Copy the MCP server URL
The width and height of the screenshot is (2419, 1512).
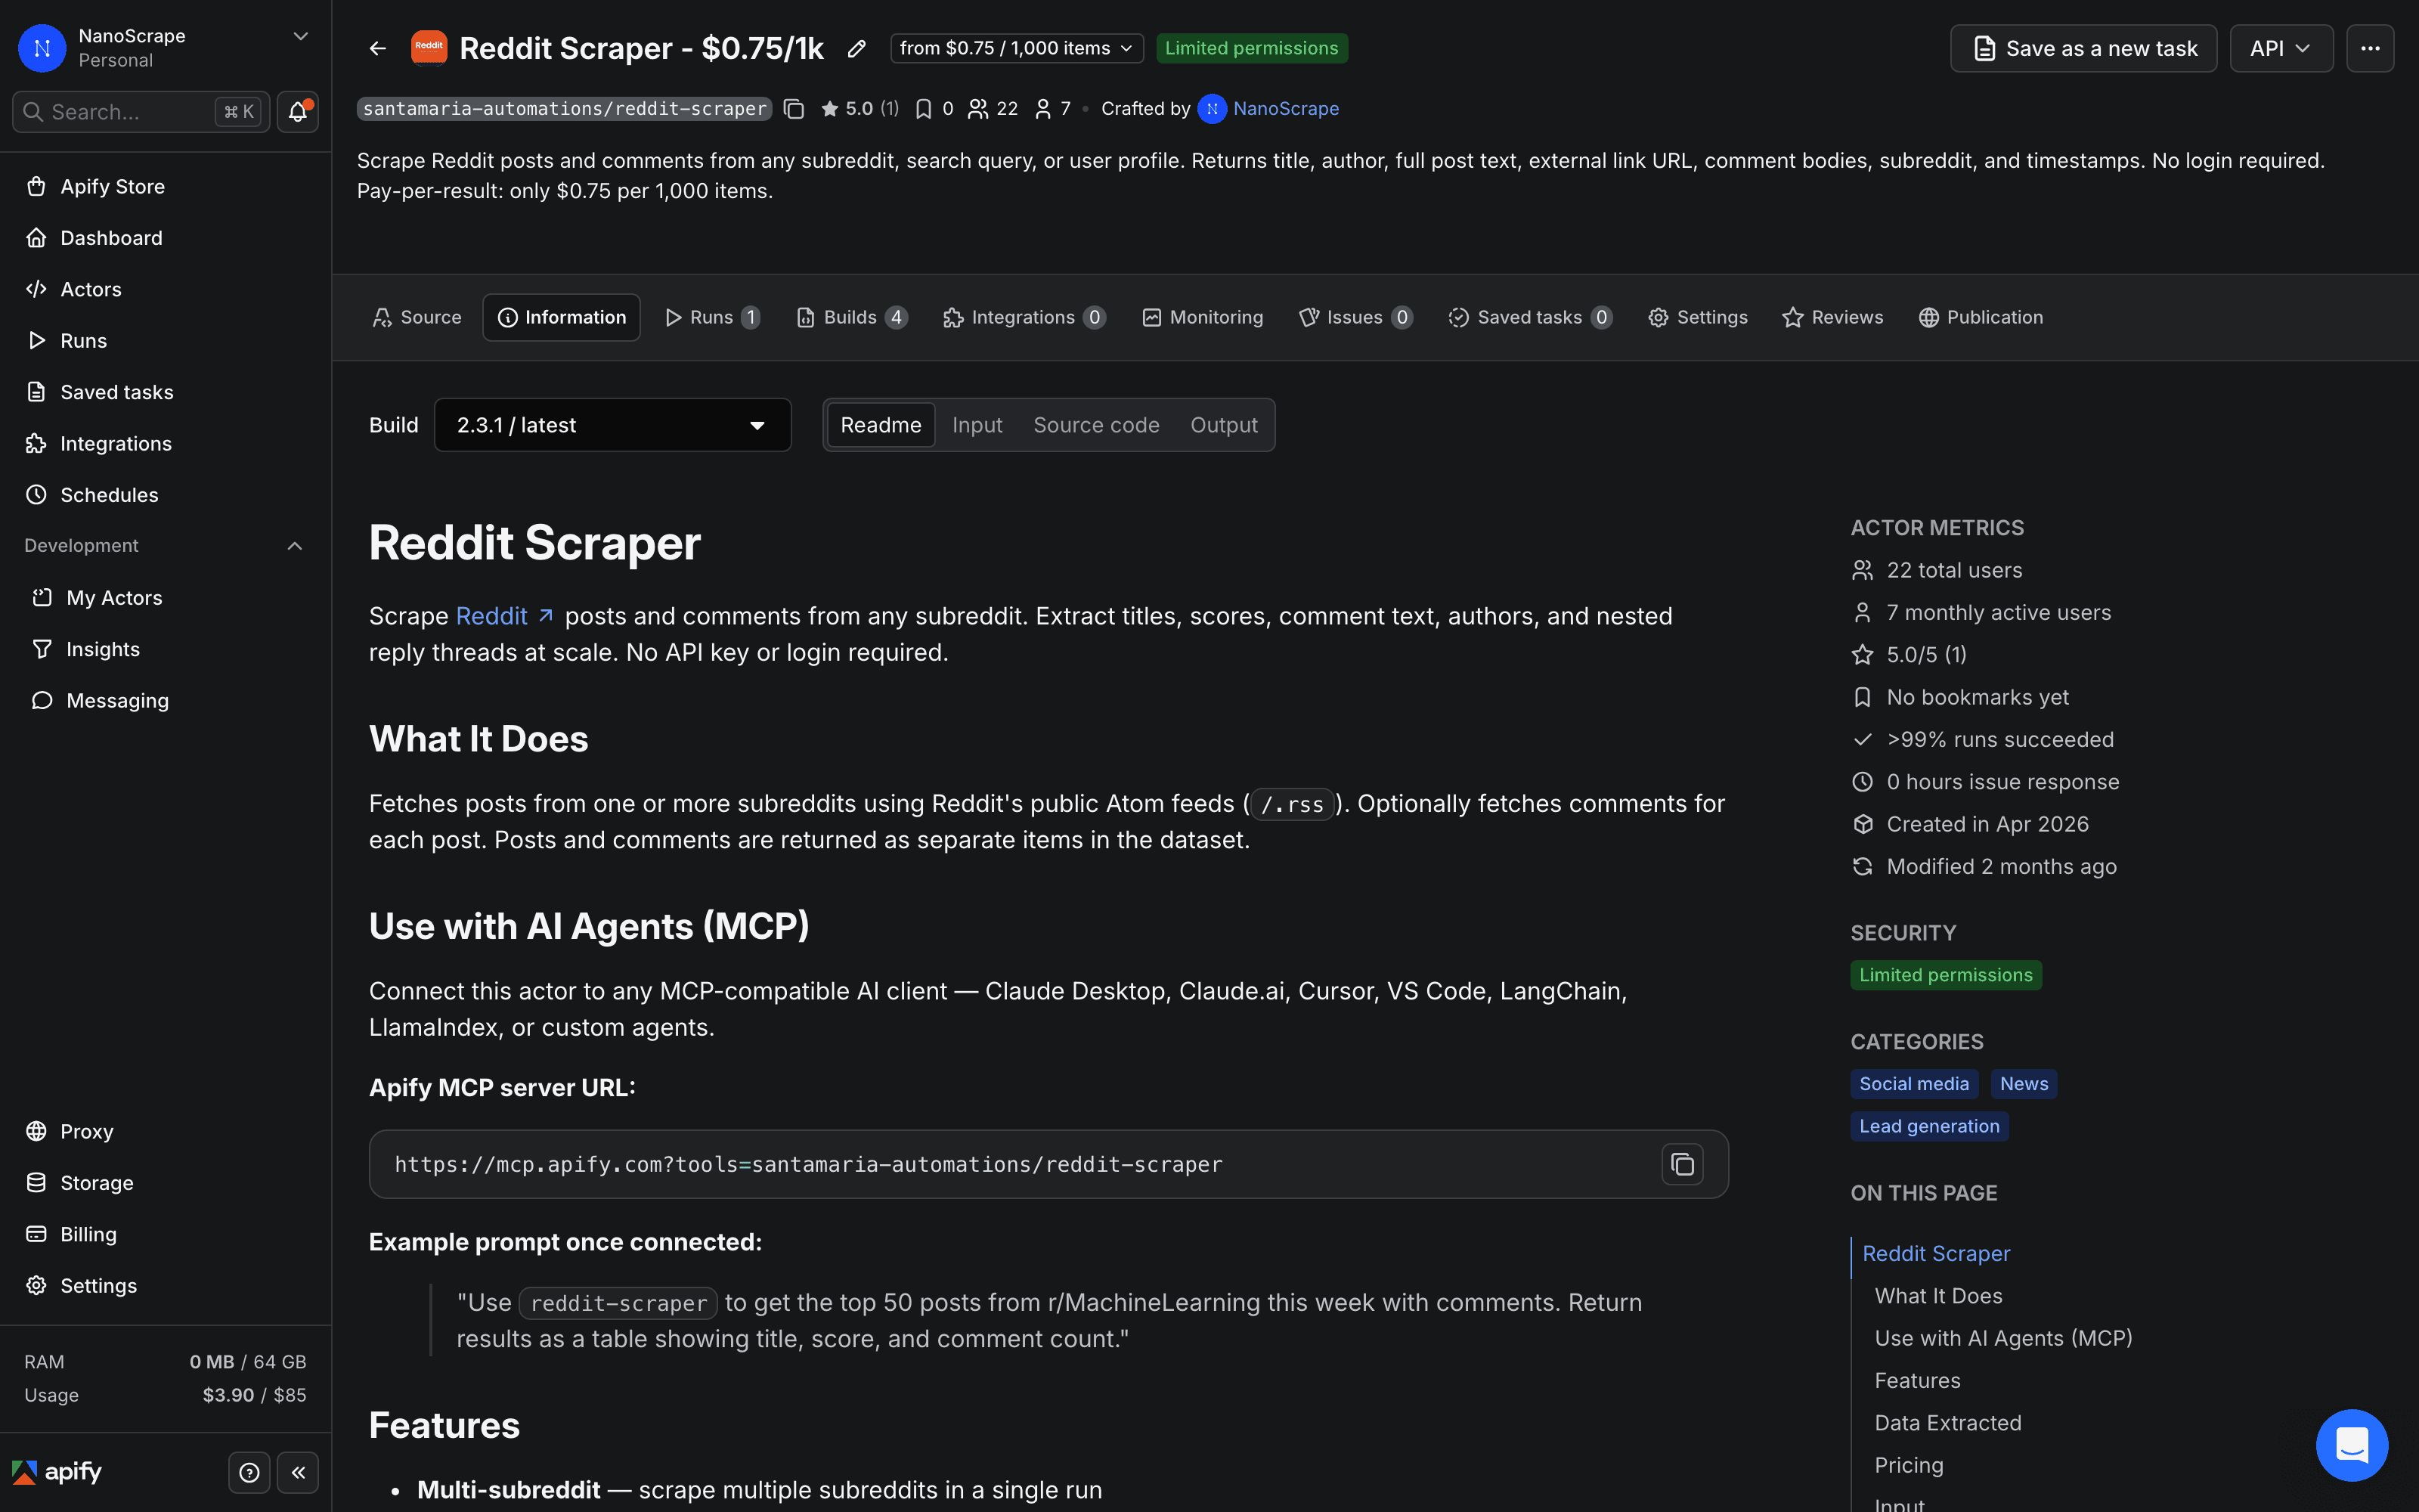(1682, 1164)
